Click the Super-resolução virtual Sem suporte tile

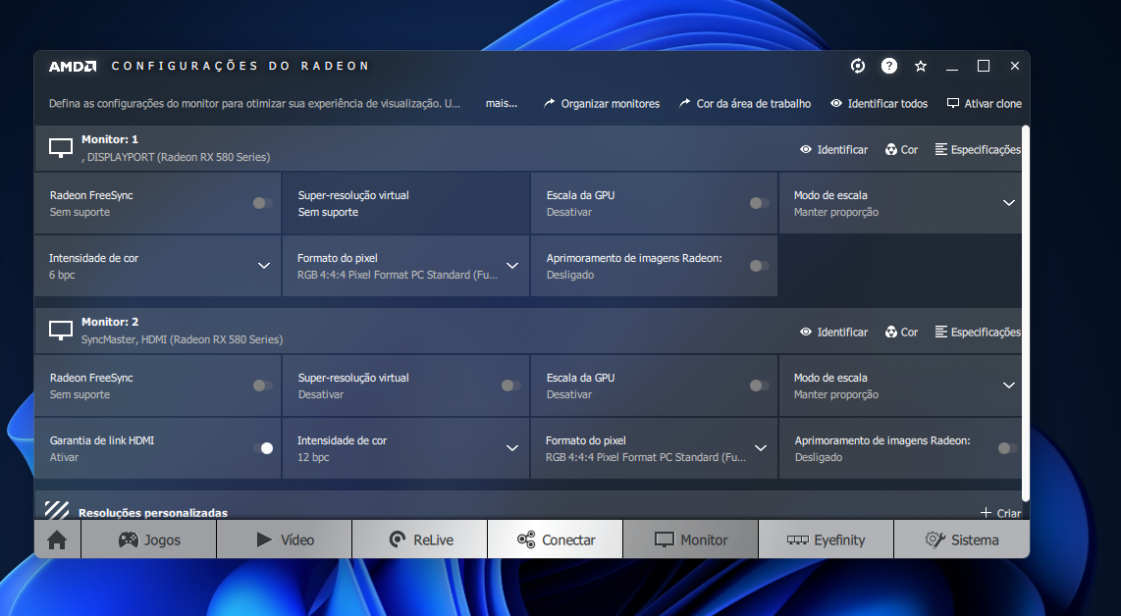click(x=405, y=203)
